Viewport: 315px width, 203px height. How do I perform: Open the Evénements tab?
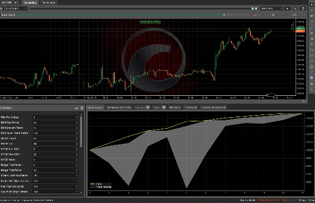point(190,107)
